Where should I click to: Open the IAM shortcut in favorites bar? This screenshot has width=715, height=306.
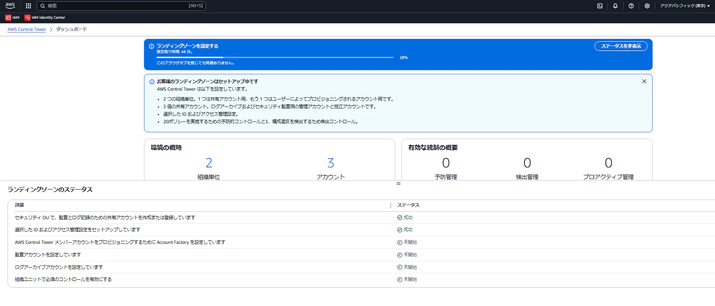coord(12,18)
